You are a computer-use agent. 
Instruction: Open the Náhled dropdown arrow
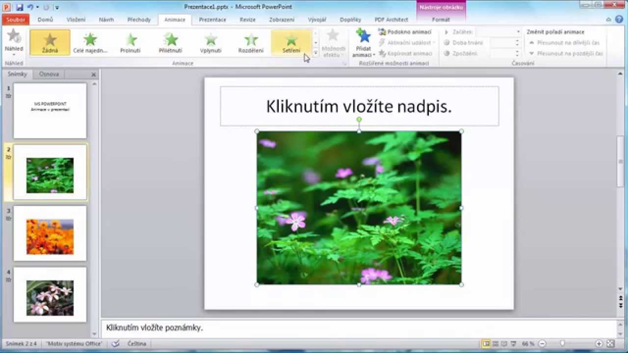click(14, 54)
